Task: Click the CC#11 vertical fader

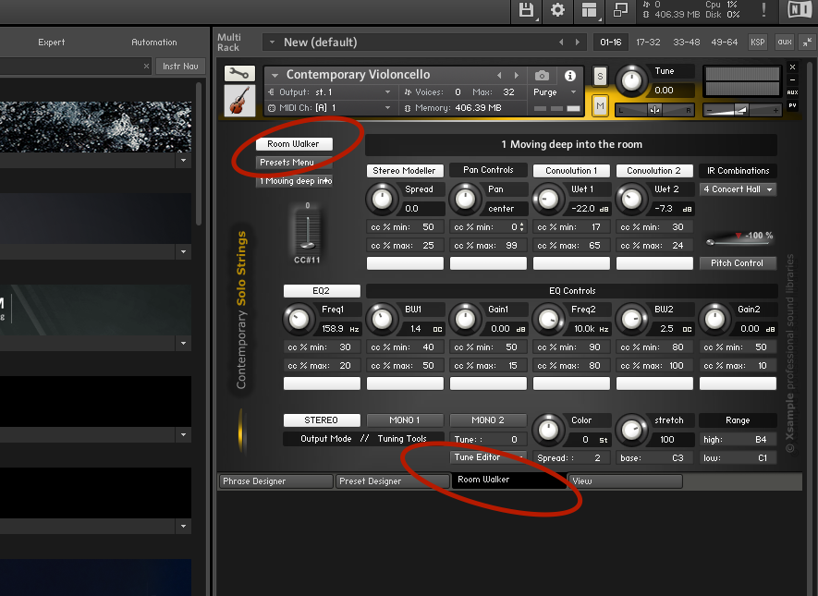Action: click(308, 230)
